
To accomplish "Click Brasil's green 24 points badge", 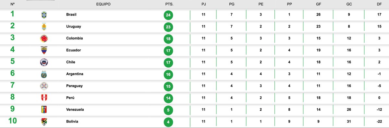I will (x=168, y=15).
